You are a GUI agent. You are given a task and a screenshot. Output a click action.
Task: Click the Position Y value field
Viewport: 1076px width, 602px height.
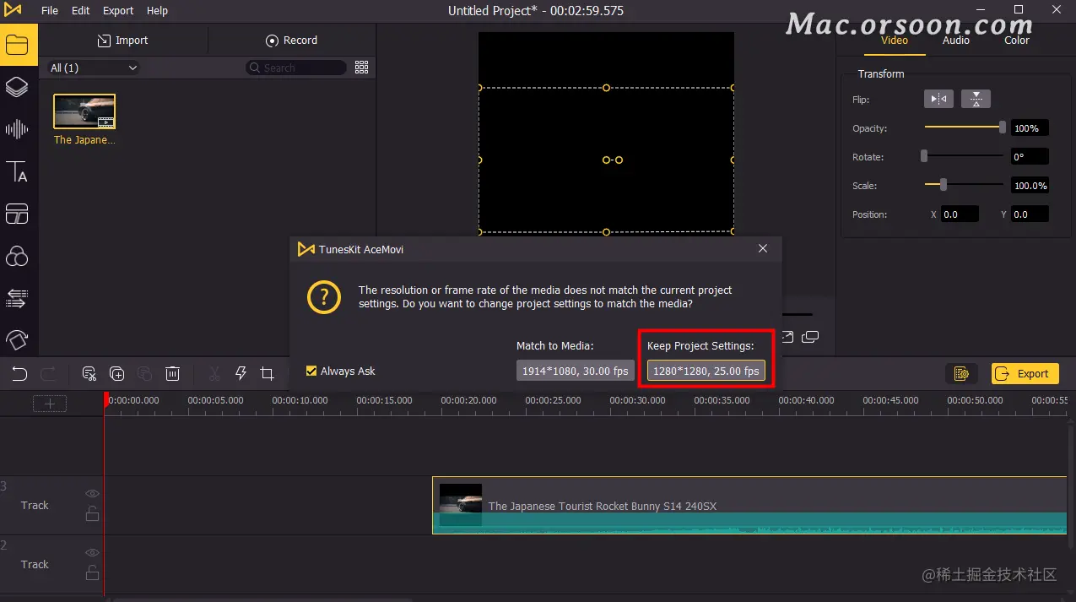pos(1030,214)
